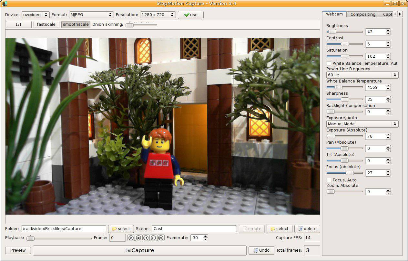Decrease Contrast with the down arrow

point(388,46)
